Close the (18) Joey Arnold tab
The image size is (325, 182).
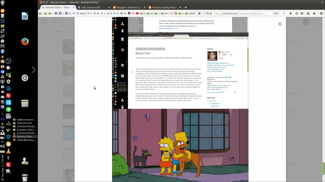pyautogui.click(x=109, y=7)
